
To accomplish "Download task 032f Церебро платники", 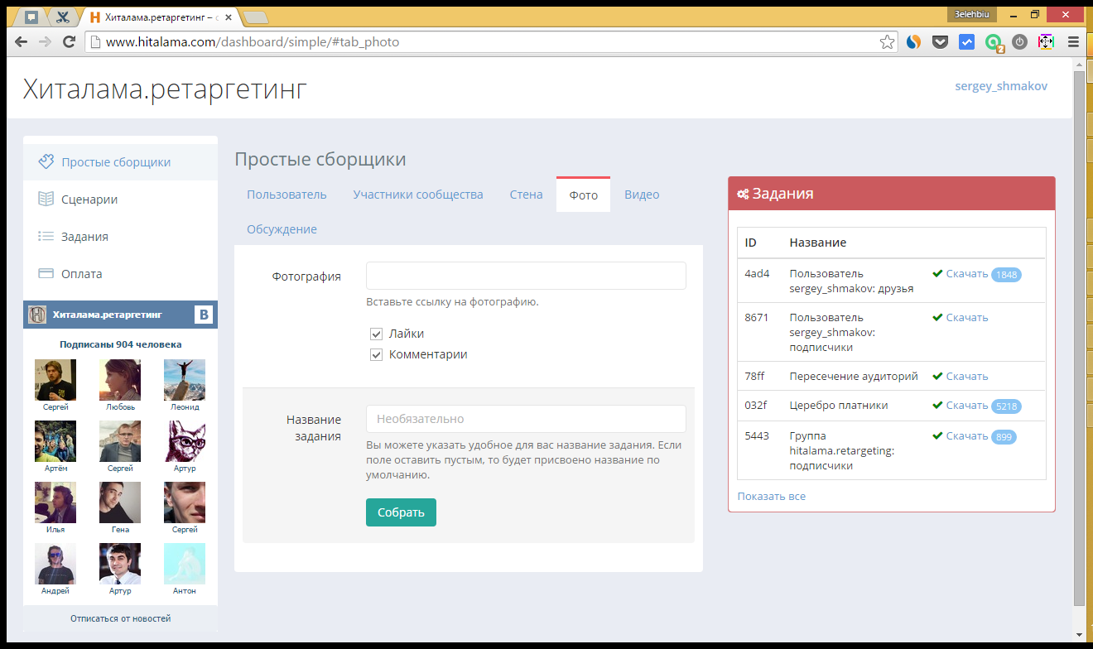I will pos(967,406).
